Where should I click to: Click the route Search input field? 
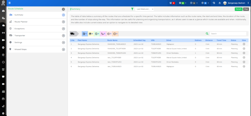click(x=228, y=34)
